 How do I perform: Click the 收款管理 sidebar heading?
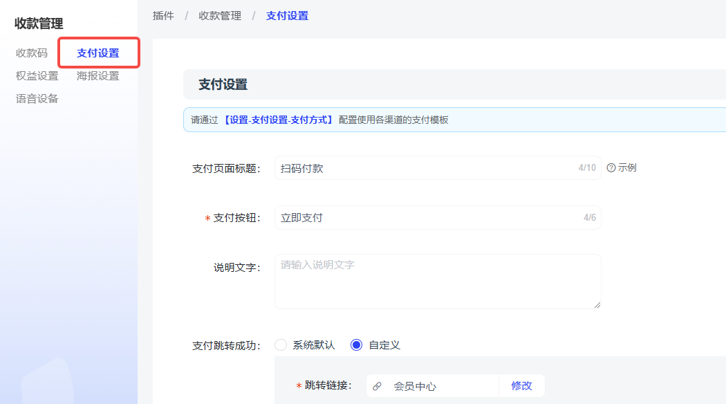click(39, 24)
